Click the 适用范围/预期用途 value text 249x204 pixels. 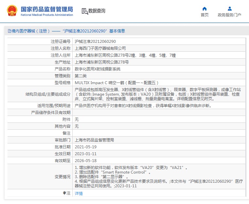(x=143, y=106)
